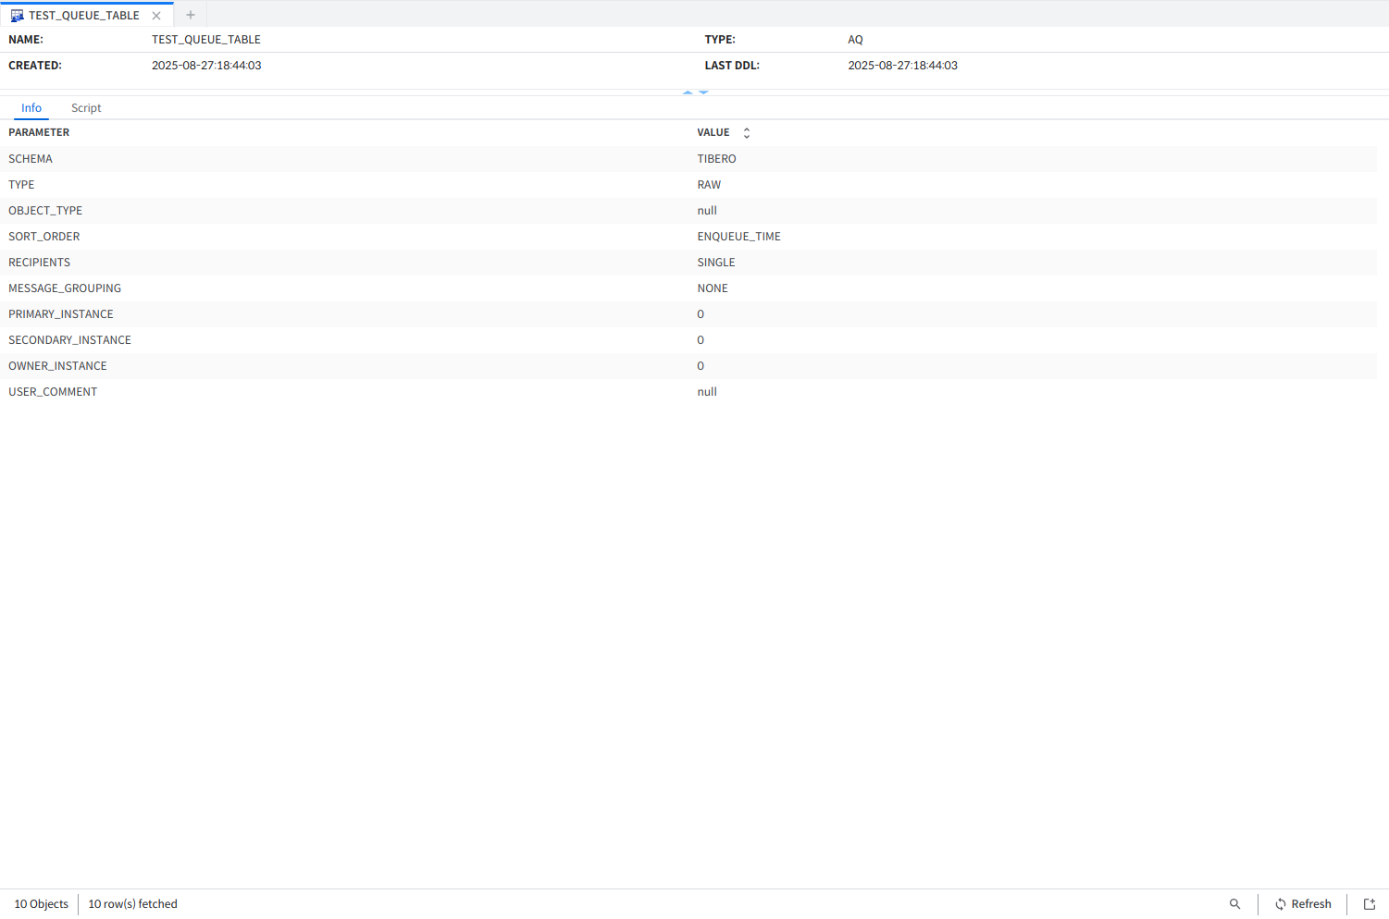Switch to the Script tab
This screenshot has height=919, width=1389.
(86, 108)
